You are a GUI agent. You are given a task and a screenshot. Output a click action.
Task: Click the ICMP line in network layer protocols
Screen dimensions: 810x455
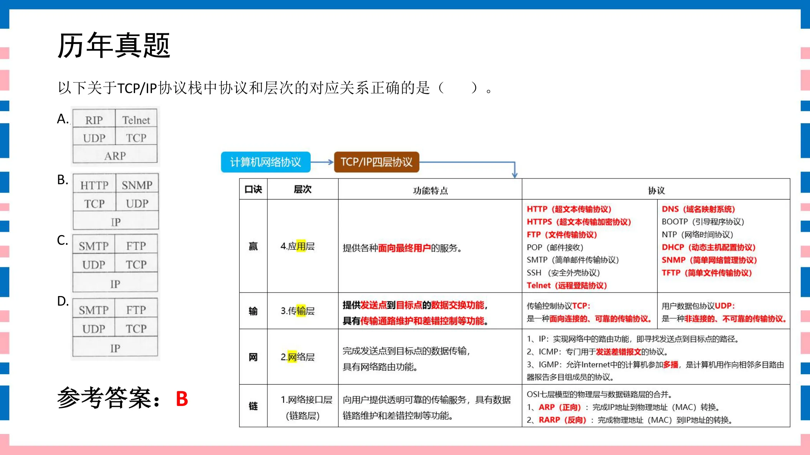pos(598,352)
